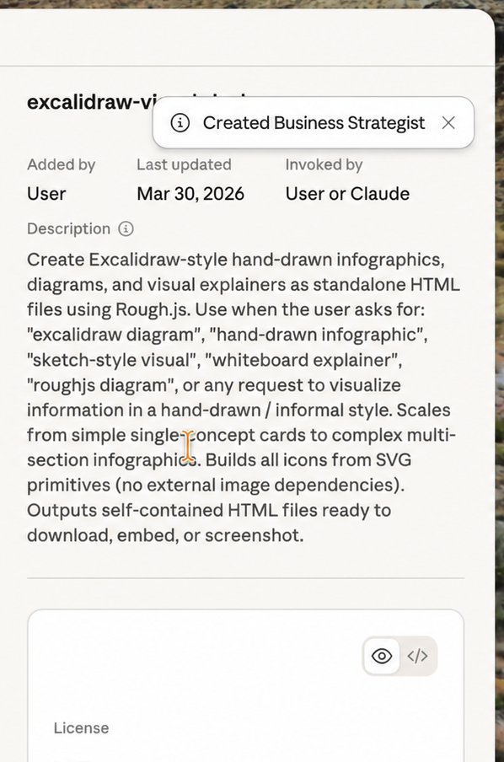Click the Added by label
The image size is (504, 762).
click(62, 164)
